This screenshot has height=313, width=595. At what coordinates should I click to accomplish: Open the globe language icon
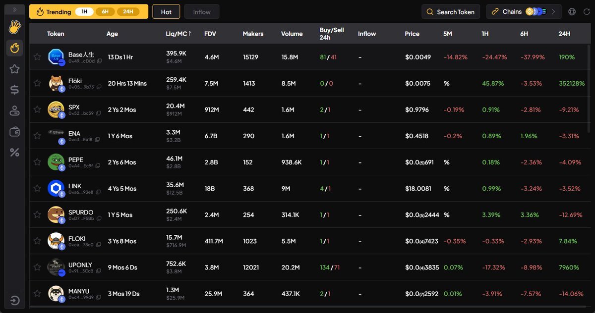[x=572, y=12]
